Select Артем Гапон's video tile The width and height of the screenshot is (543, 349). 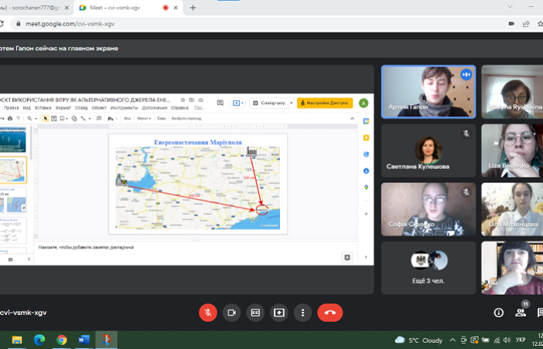click(428, 91)
